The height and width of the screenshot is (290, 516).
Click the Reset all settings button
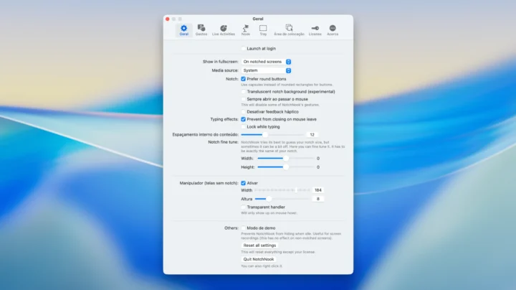(259, 245)
